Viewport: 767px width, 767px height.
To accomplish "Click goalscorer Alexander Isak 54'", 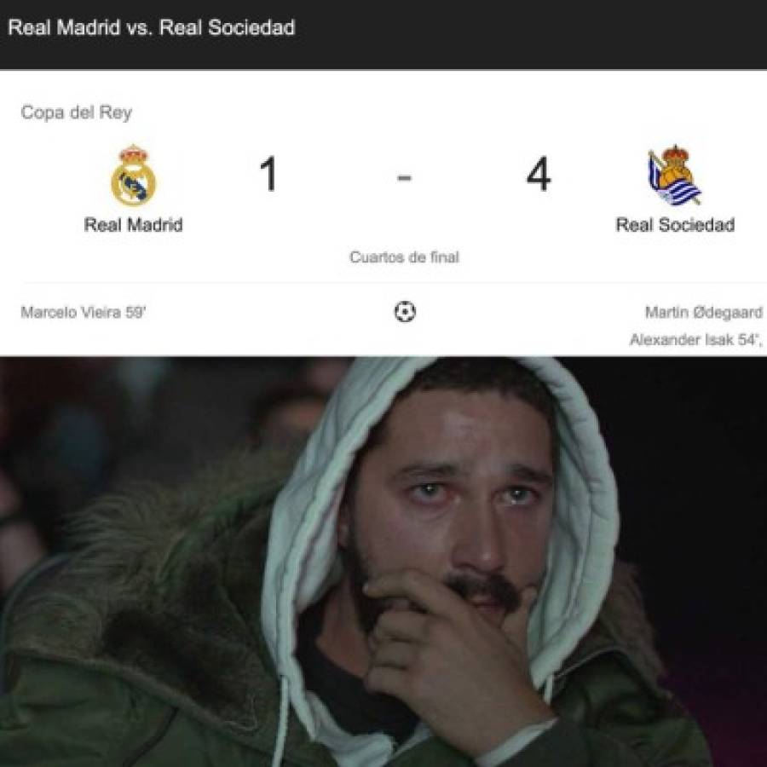I will pyautogui.click(x=695, y=339).
